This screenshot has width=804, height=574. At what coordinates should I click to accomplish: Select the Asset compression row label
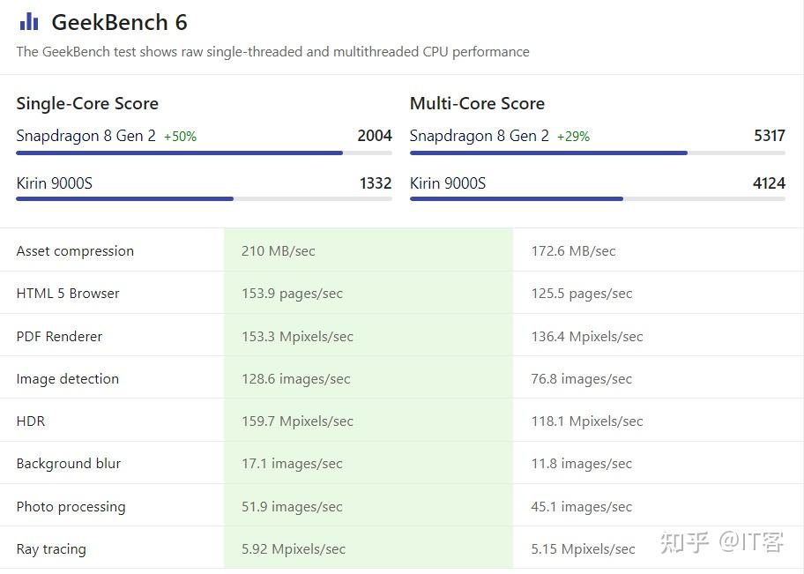[x=75, y=251]
